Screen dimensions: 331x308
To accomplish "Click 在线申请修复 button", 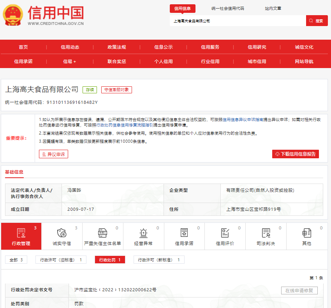I will [x=299, y=290].
